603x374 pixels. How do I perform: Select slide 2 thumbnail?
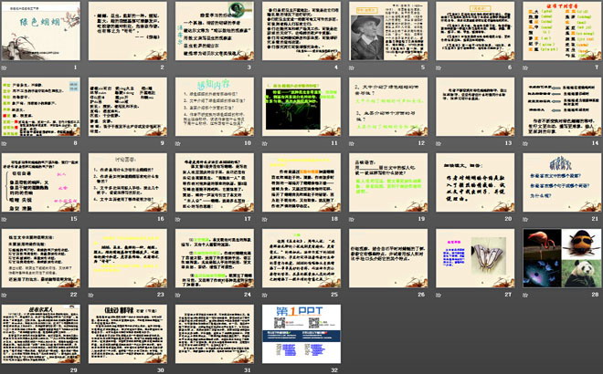click(x=128, y=31)
